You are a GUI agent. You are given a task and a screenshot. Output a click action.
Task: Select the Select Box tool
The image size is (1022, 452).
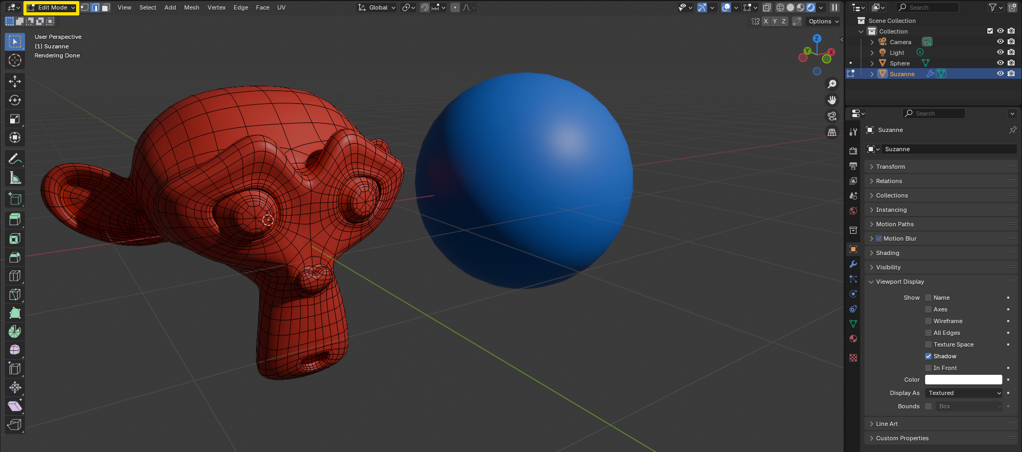(15, 42)
